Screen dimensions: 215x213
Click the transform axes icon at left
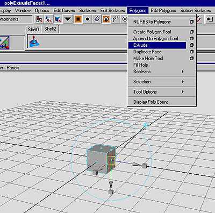4,42
